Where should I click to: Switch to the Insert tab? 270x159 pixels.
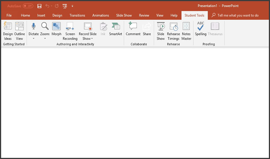(41, 15)
